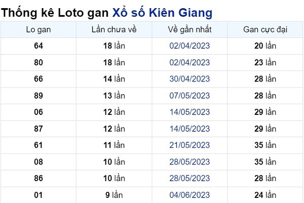Open the 02/04/2023 date link for lo 80
Screen dimensions: 304x203
(189, 63)
